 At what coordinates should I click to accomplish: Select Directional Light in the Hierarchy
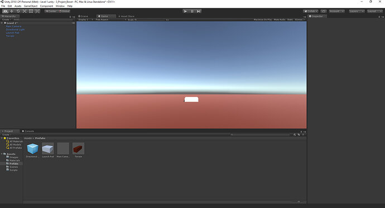pyautogui.click(x=15, y=30)
